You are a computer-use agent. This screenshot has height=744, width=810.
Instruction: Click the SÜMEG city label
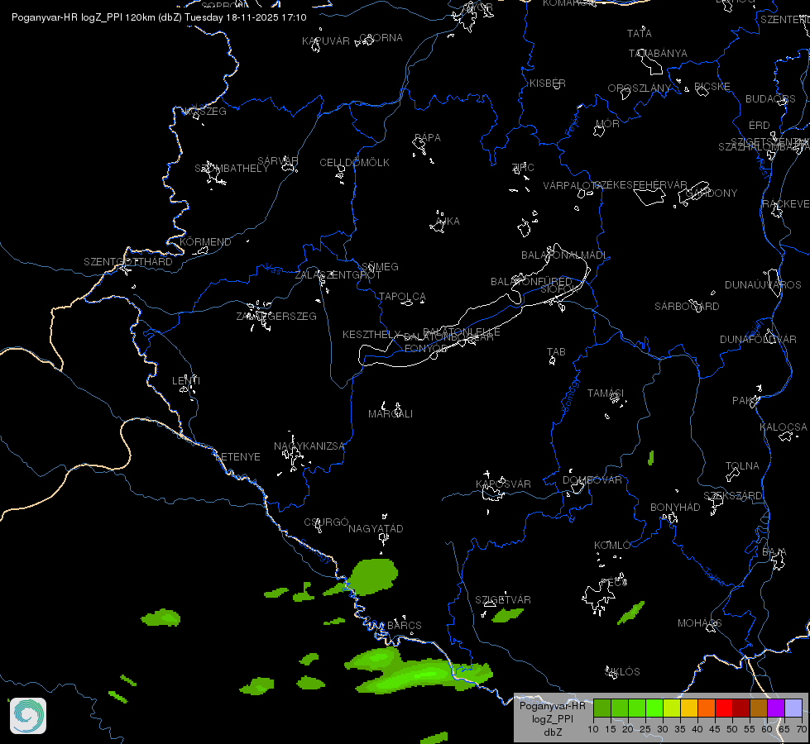(x=380, y=266)
